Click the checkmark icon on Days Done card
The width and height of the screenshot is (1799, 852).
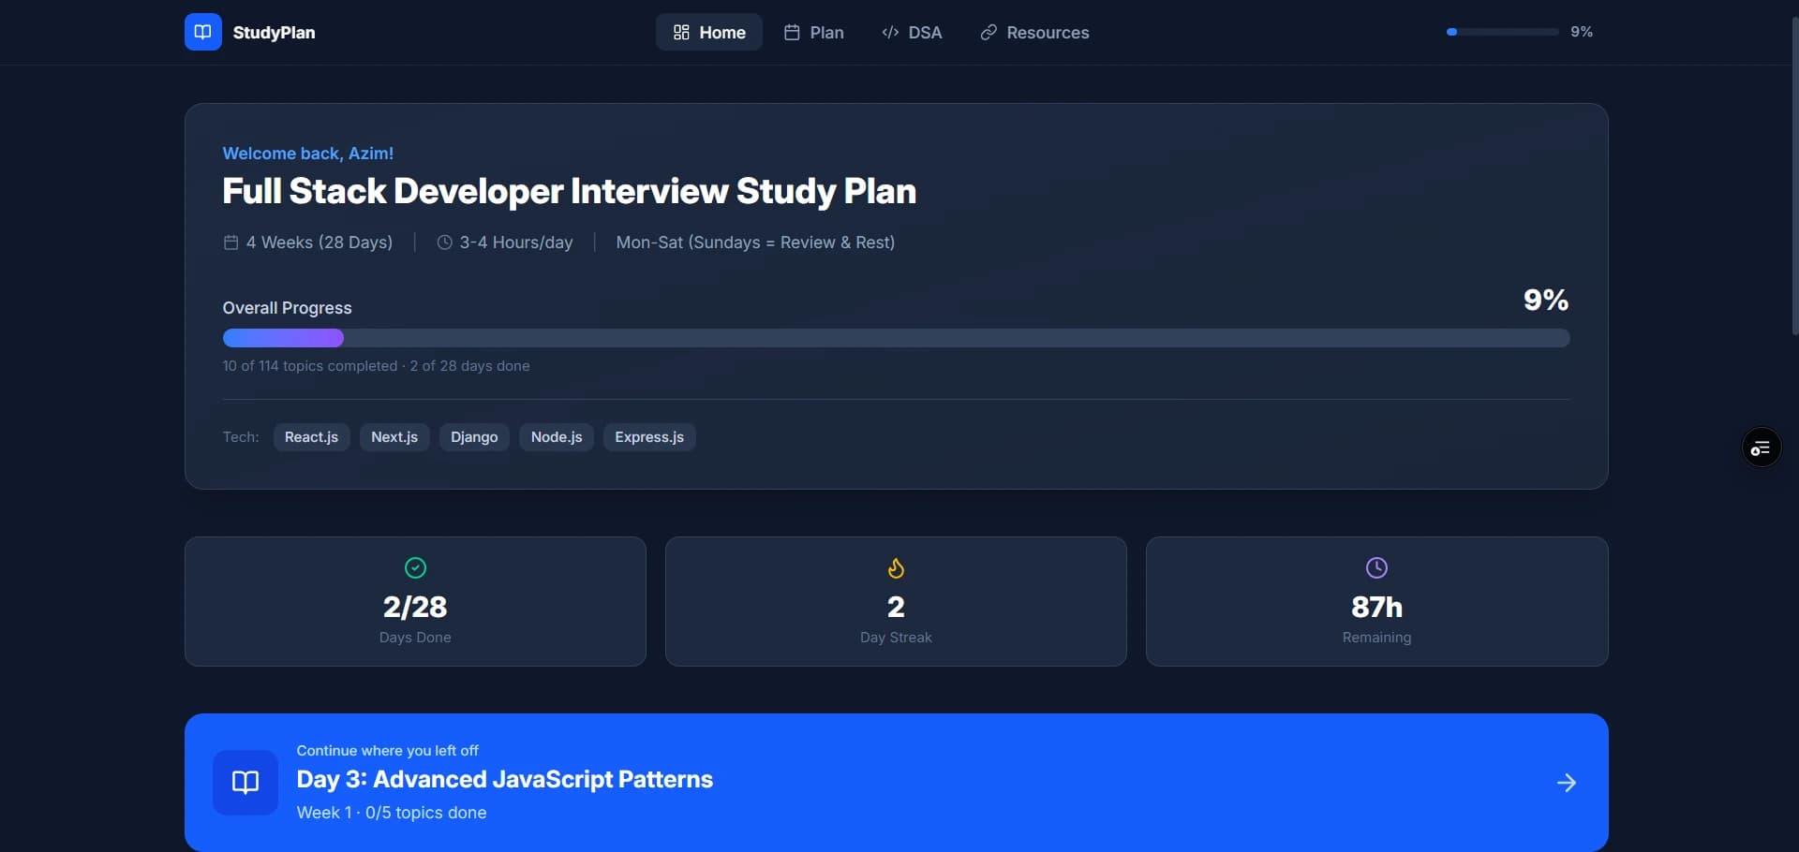coord(414,568)
